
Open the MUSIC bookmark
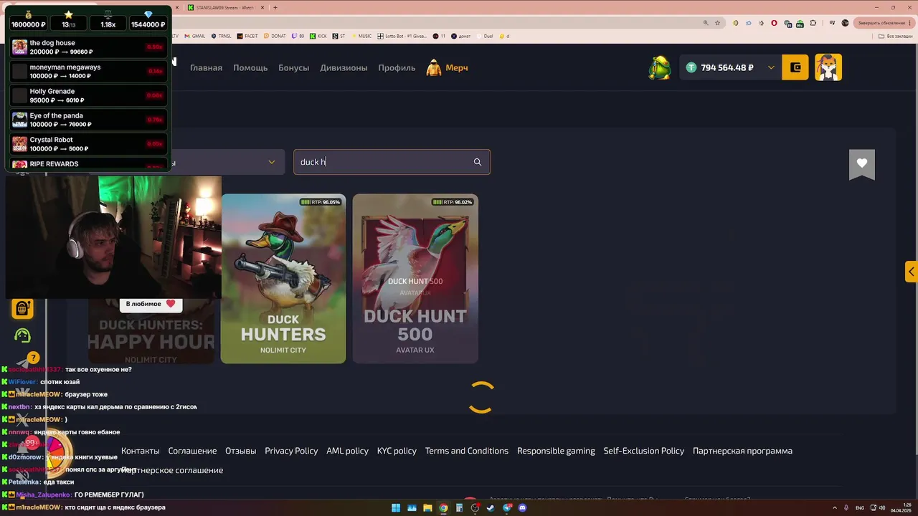click(x=362, y=36)
